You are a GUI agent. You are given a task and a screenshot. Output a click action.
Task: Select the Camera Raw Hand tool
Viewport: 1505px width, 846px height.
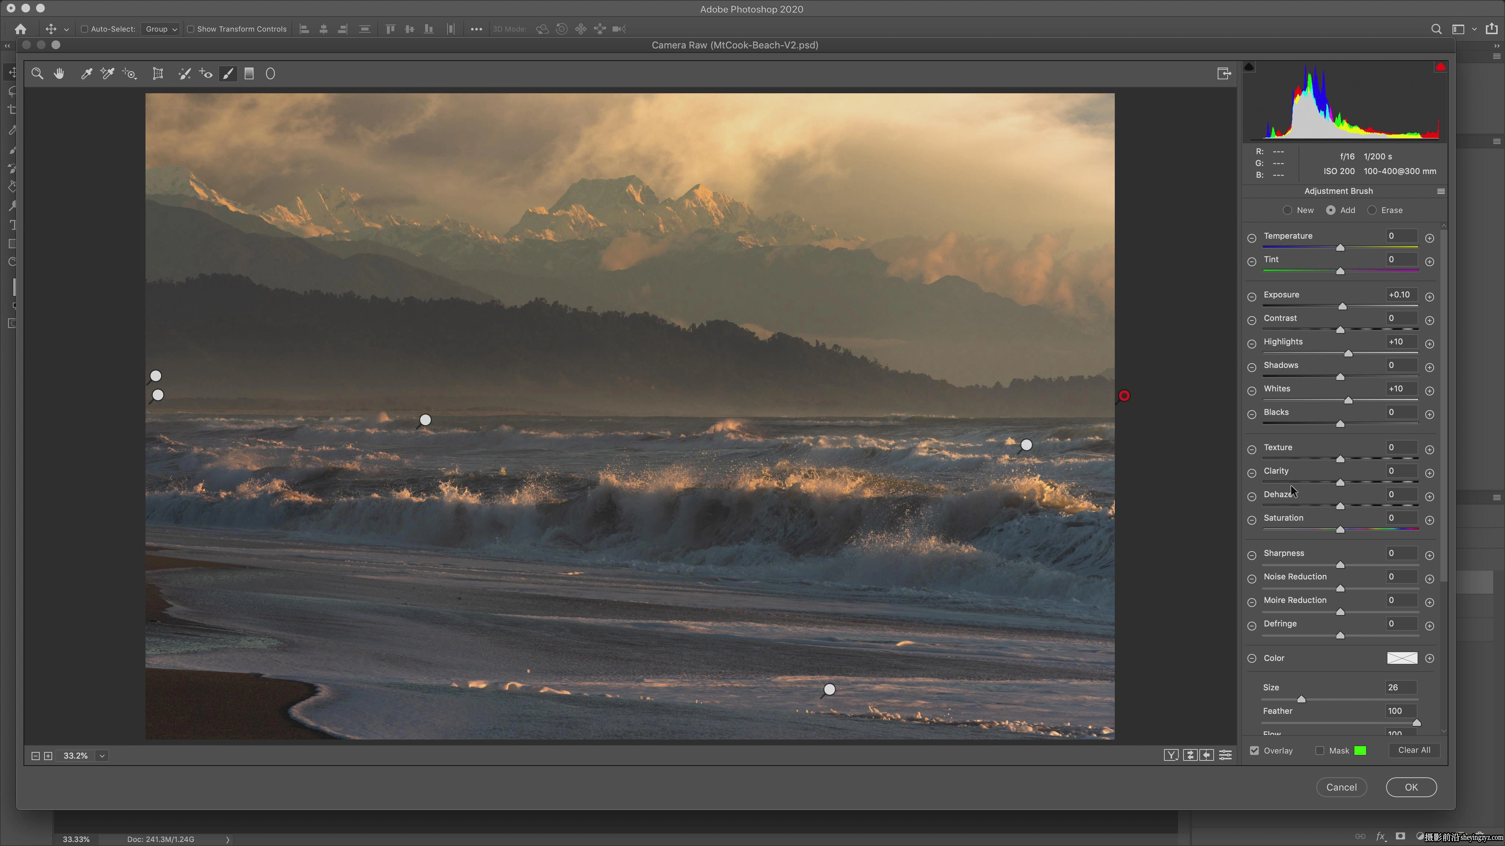pyautogui.click(x=59, y=73)
